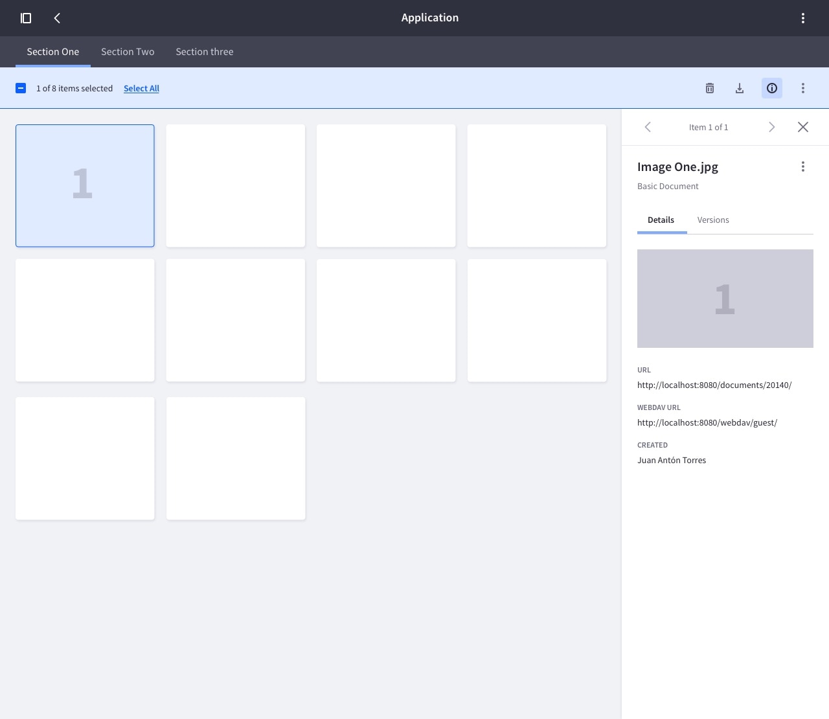Open the Details tab
This screenshot has width=829, height=719.
point(661,220)
